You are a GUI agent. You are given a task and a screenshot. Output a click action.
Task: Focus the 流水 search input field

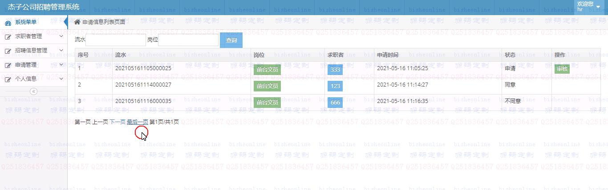tap(116, 40)
